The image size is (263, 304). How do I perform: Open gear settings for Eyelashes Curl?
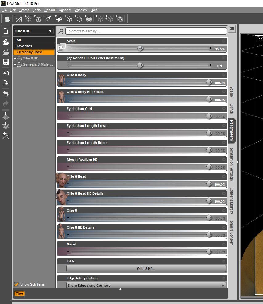click(224, 109)
